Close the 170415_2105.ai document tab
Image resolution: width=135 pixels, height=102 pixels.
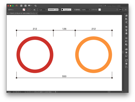8,13
